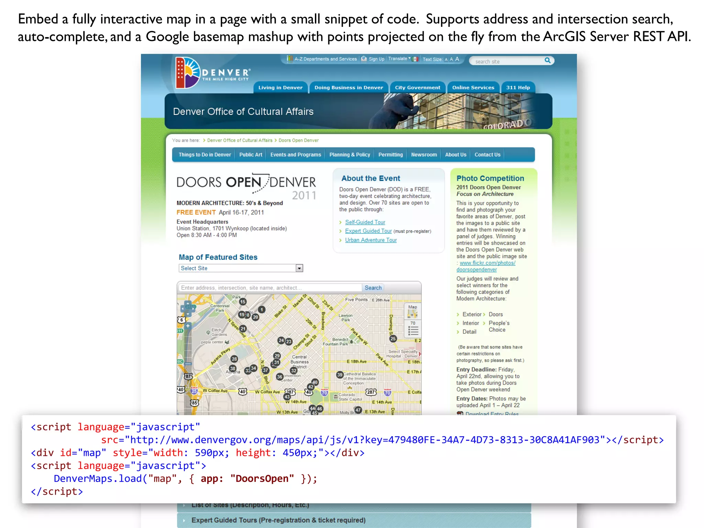Click the Mexican flag translate icon
704x528 pixels.
tap(415, 59)
